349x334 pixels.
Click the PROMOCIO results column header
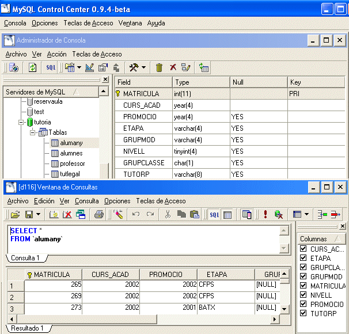(x=169, y=274)
